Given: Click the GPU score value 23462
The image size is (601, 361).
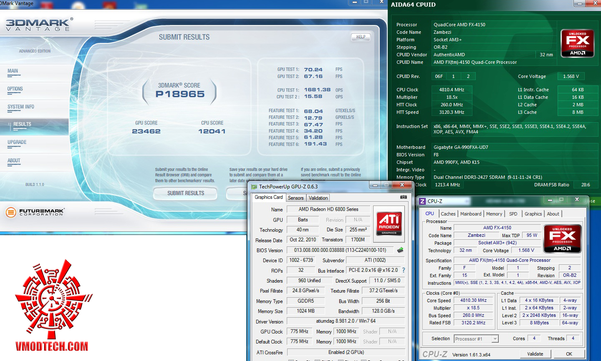Looking at the screenshot, I should click(146, 131).
